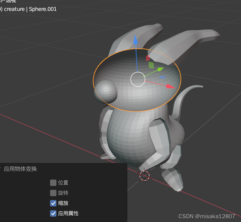Click the red plane handle of gizmo
241x222 pixels.
(148, 58)
